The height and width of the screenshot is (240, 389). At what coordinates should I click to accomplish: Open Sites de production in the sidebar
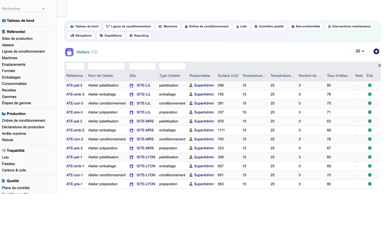point(17,38)
